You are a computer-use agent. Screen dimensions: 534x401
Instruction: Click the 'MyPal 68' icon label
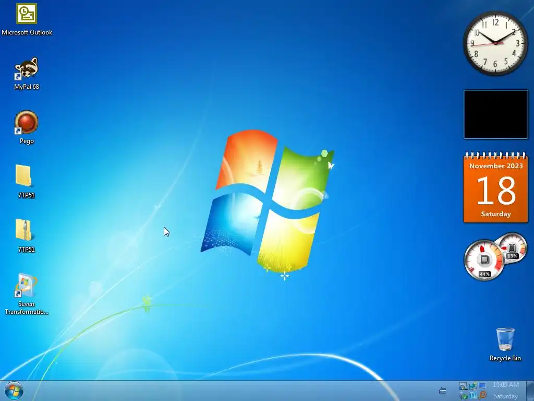tap(27, 87)
